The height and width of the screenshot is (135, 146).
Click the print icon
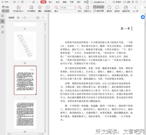[x=22, y=2]
